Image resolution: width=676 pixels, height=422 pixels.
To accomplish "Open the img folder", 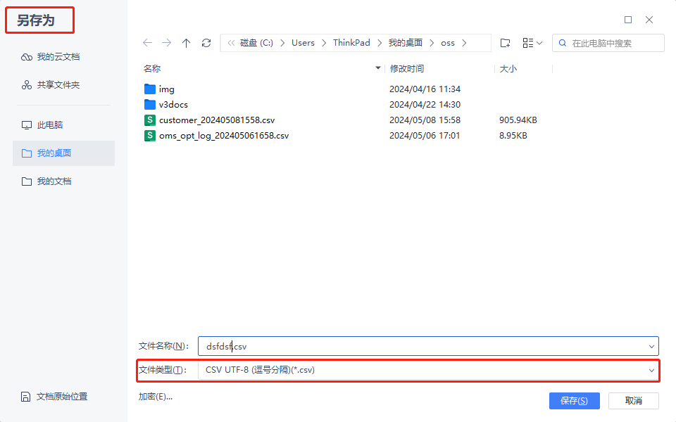I will (166, 89).
